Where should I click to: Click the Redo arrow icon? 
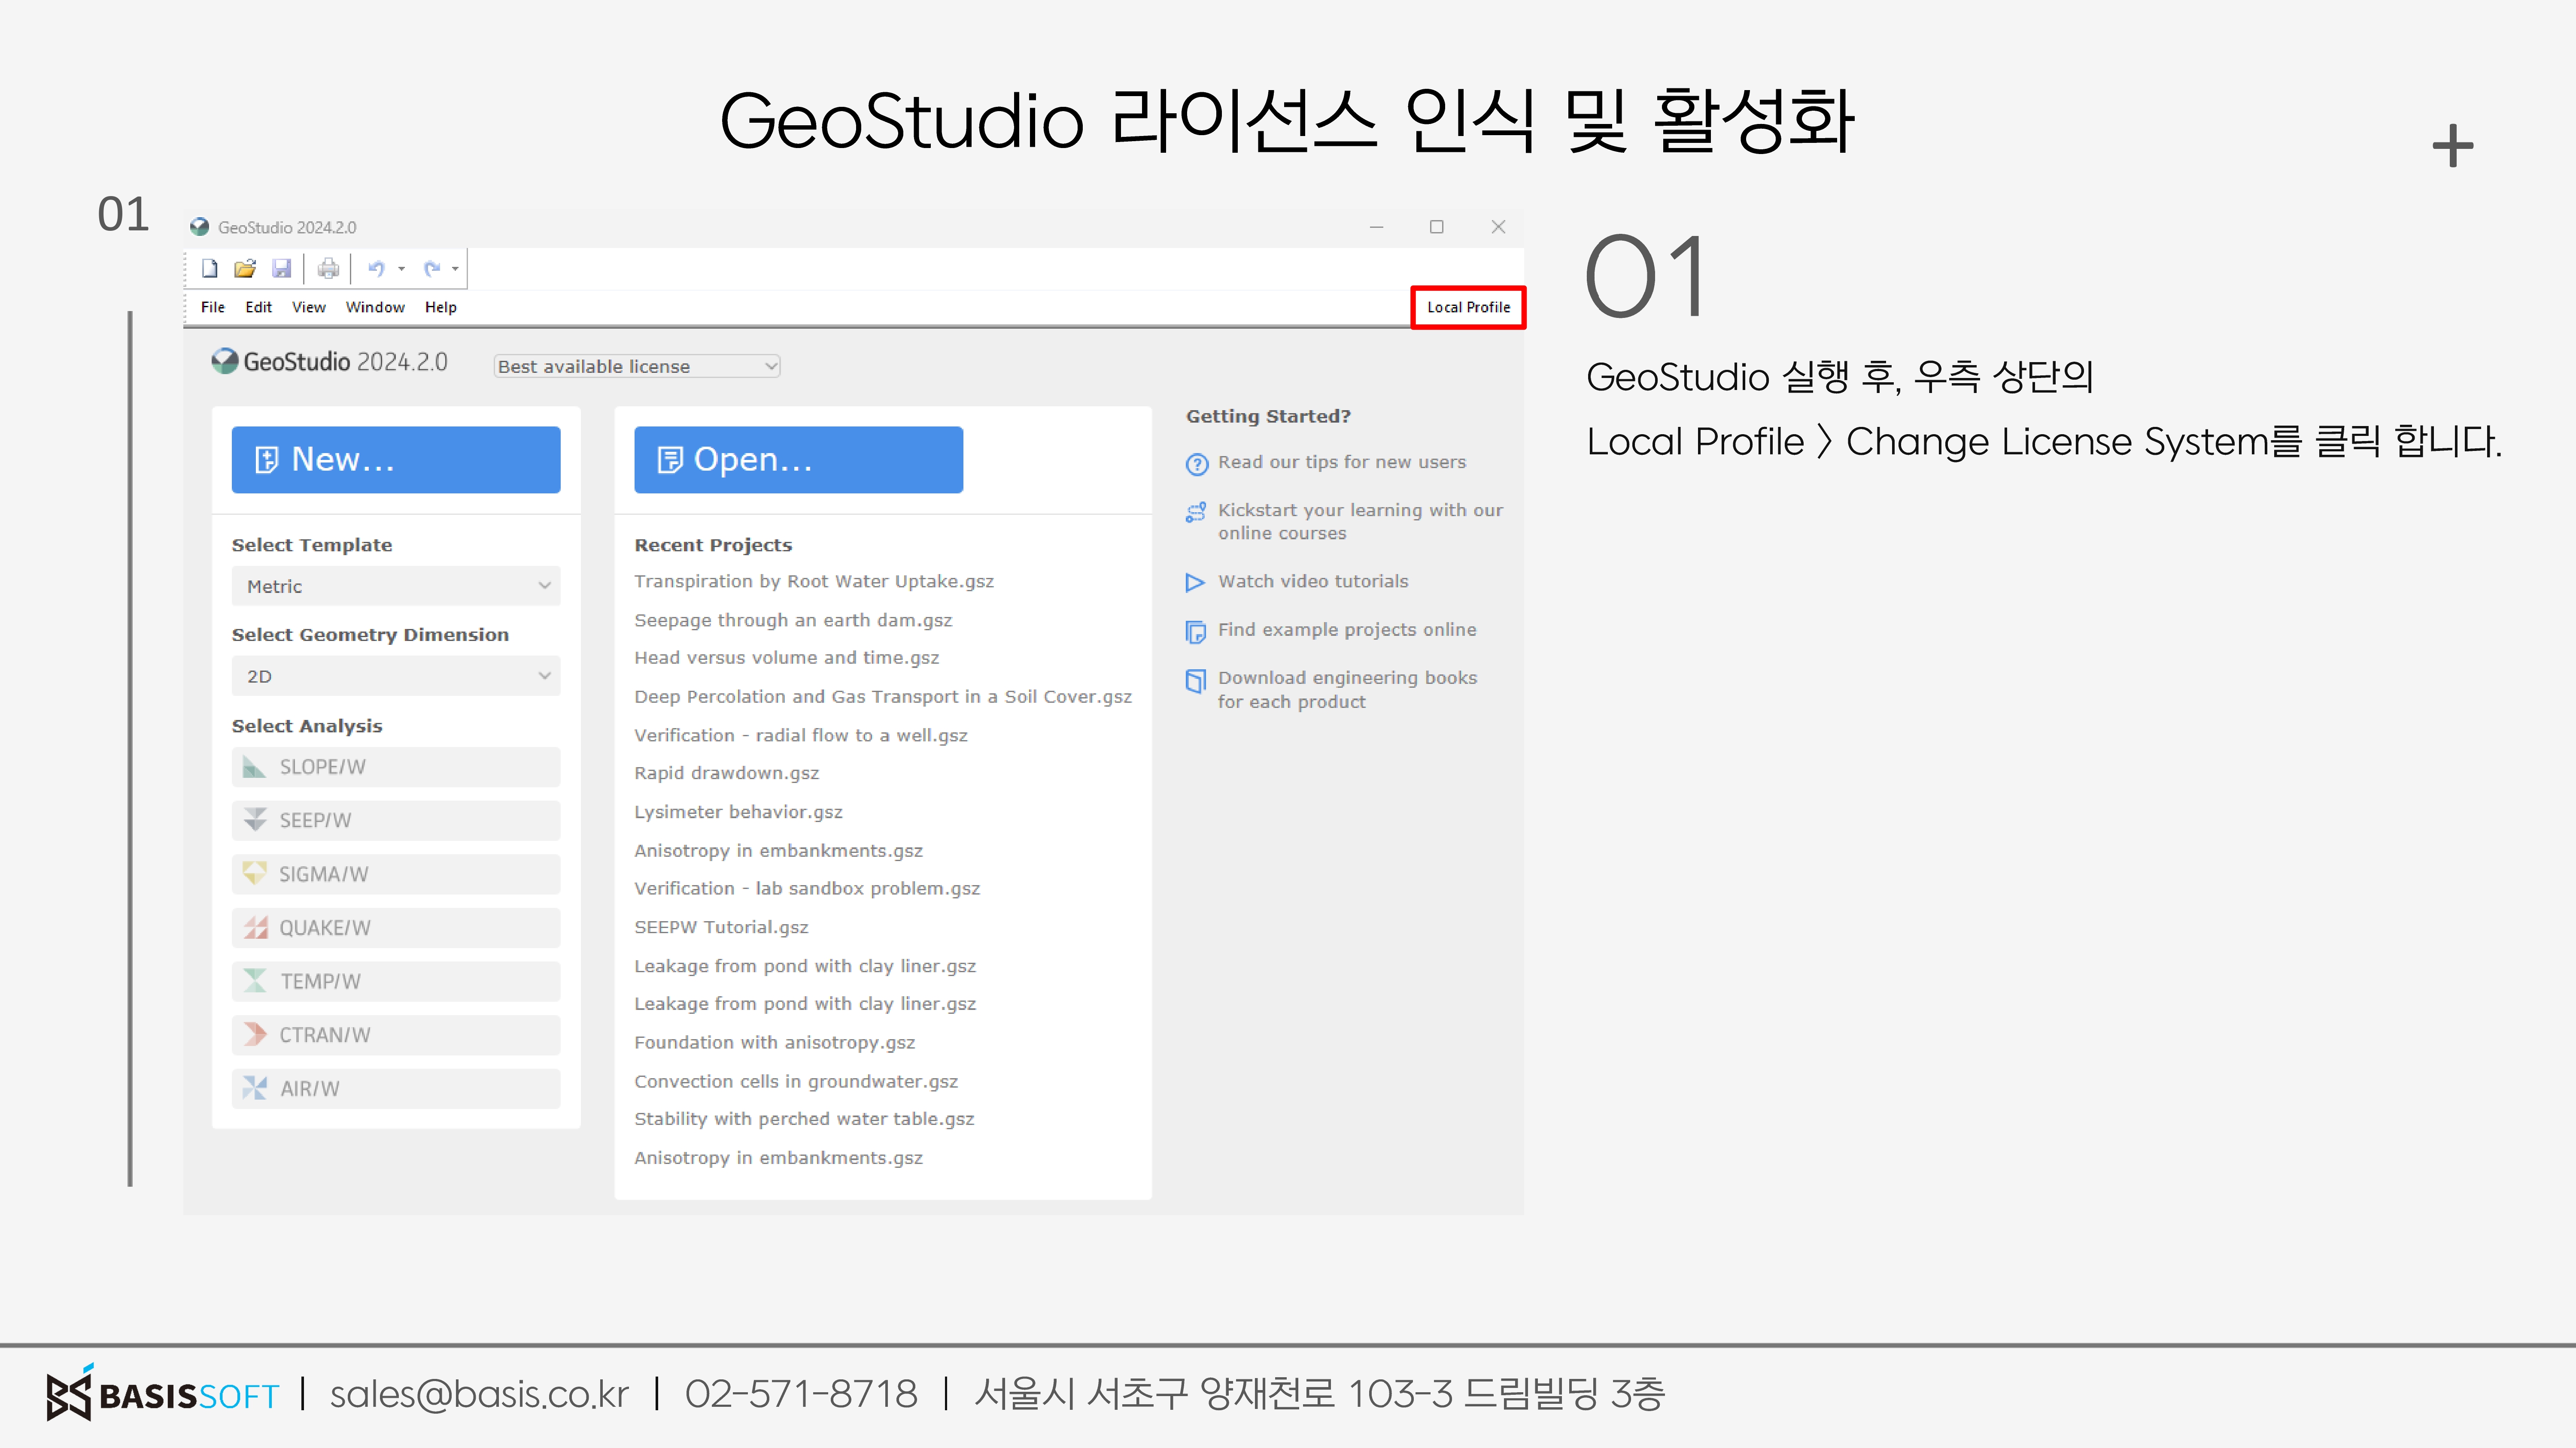tap(431, 269)
